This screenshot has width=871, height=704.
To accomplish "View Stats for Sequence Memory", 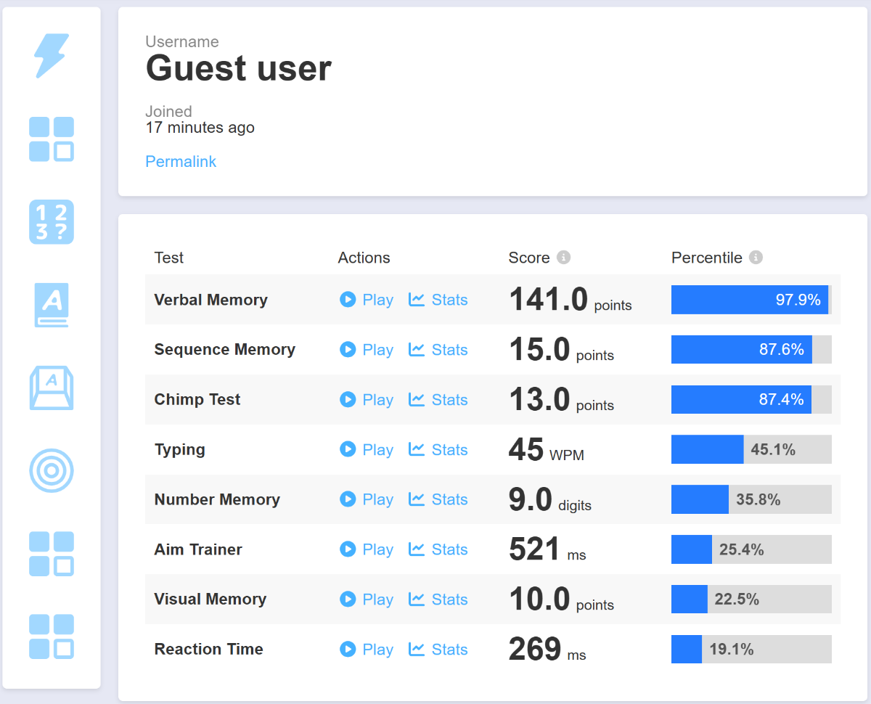I will (x=438, y=350).
